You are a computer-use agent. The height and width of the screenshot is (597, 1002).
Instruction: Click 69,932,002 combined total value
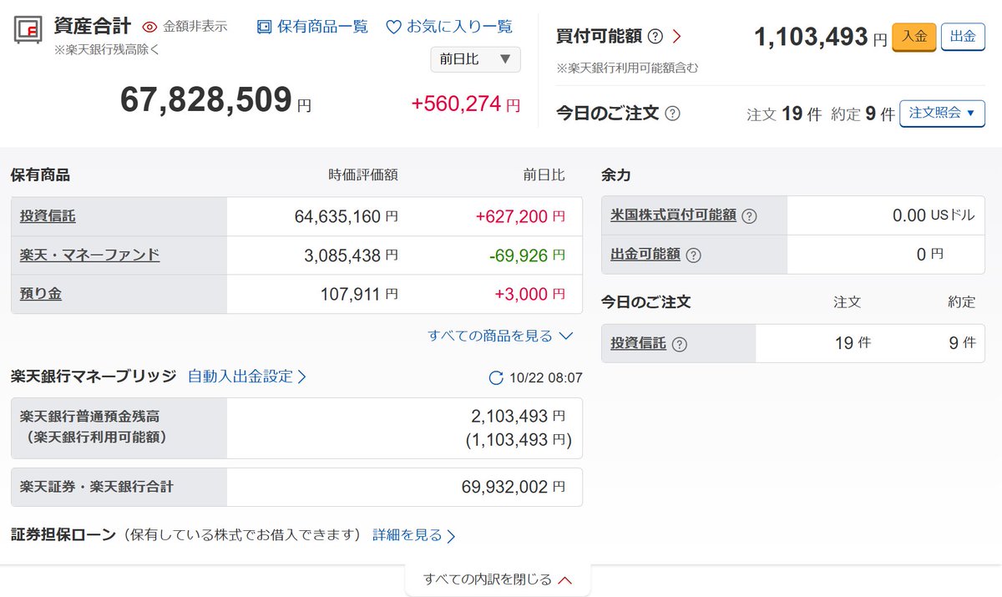pyautogui.click(x=505, y=486)
